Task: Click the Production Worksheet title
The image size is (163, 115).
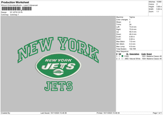Action: (x=15, y=2)
